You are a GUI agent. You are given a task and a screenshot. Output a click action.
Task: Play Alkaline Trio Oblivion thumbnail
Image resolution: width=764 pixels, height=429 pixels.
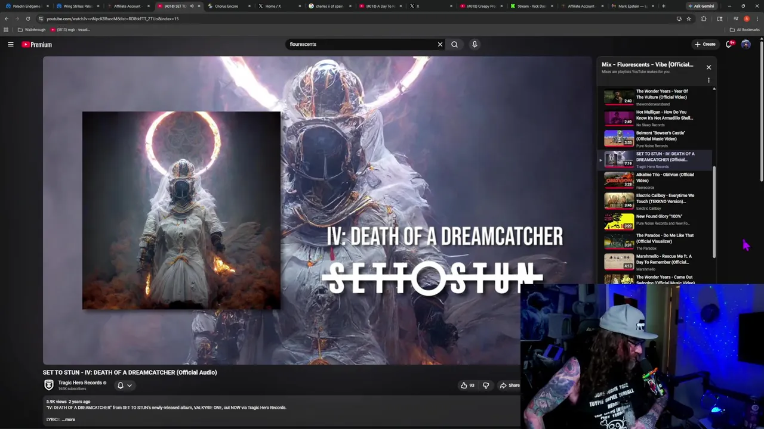(x=619, y=181)
